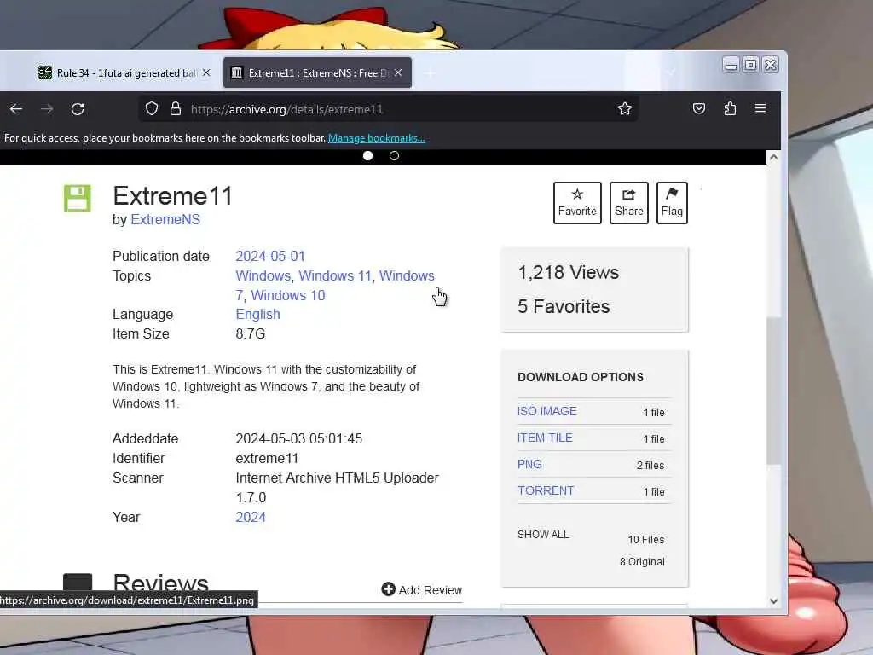Select the first carousel dot

[367, 156]
